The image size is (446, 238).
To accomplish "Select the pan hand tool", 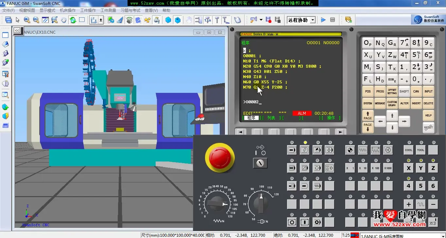I will coord(63,20).
